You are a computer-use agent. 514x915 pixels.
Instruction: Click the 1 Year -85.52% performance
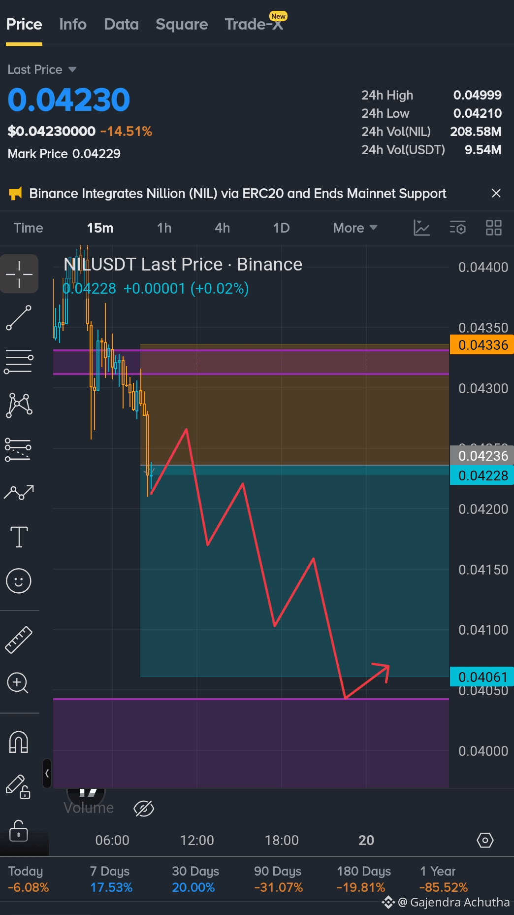coord(444,880)
